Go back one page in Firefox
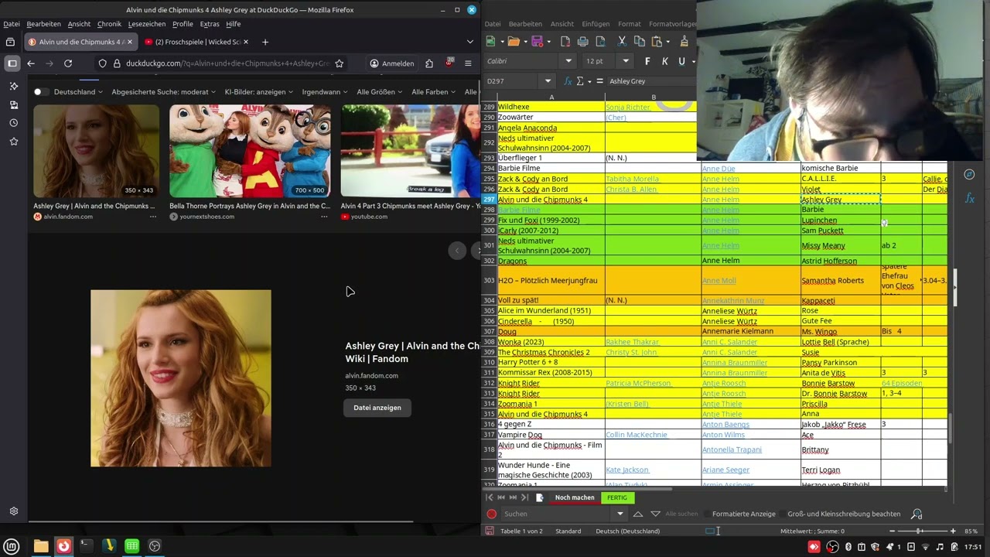The image size is (990, 557). click(x=31, y=63)
